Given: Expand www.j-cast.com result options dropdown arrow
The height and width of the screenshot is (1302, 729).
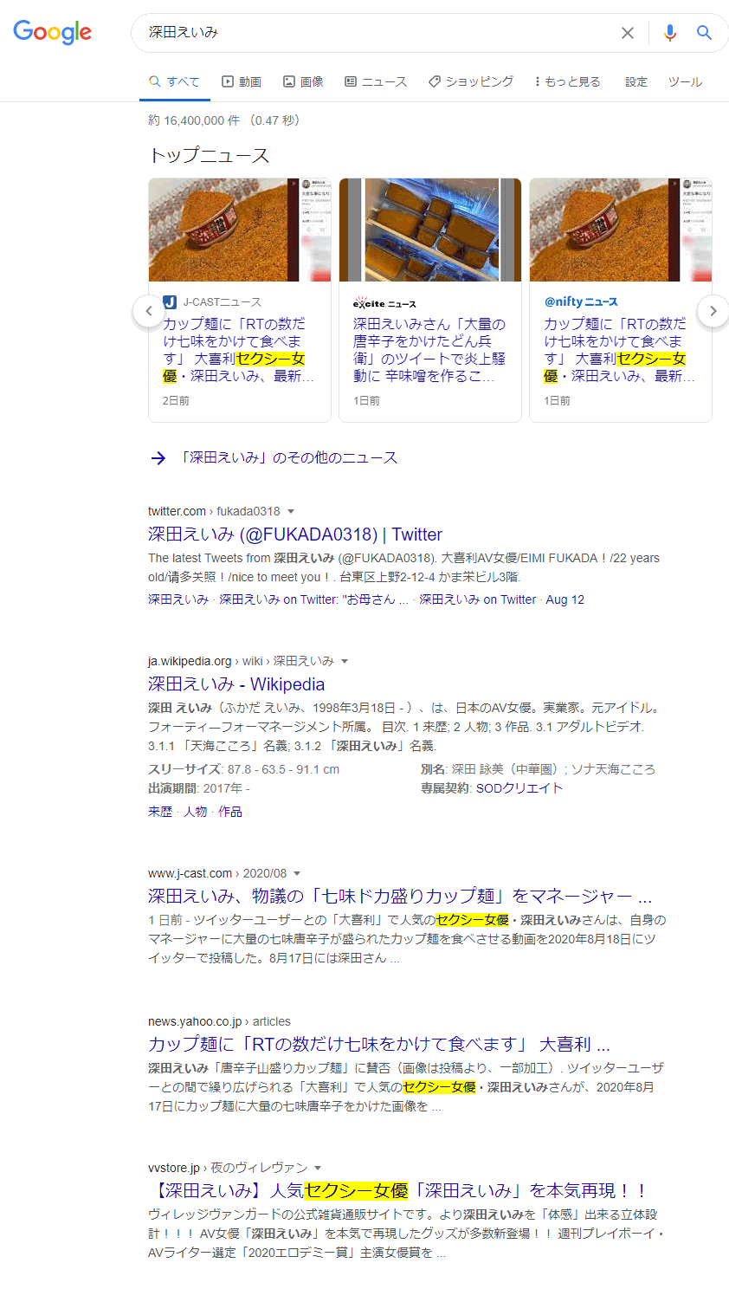Looking at the screenshot, I should (297, 873).
